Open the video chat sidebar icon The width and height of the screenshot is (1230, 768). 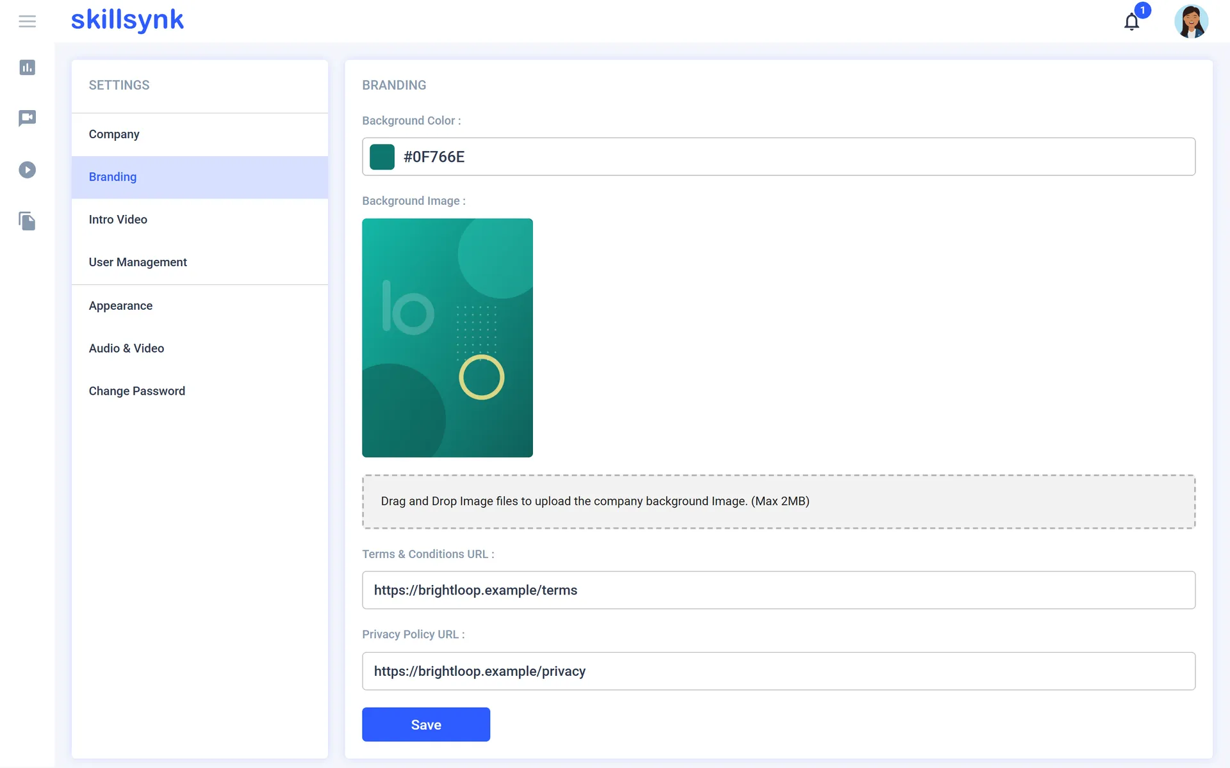click(27, 118)
